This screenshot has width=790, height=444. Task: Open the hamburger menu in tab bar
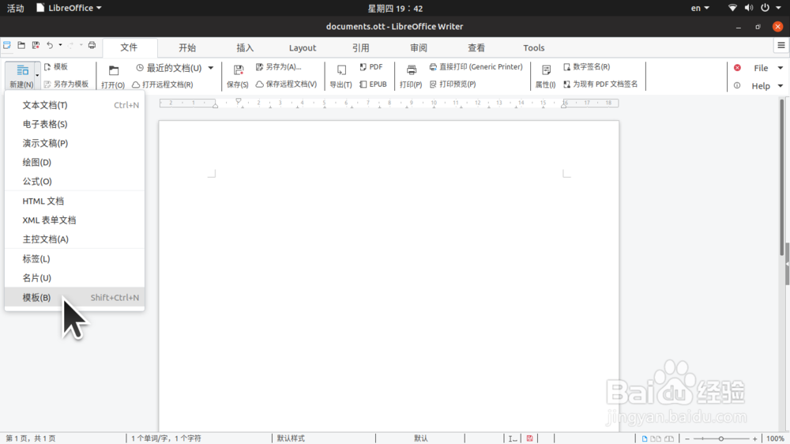pos(781,45)
